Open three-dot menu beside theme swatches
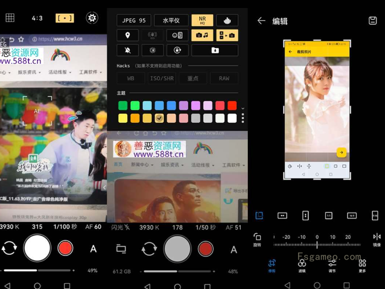 243,118
